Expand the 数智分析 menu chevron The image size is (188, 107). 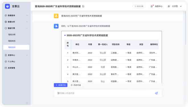point(27,22)
